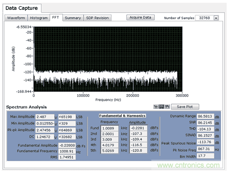227x171 pixels.
Task: Click the Save Plot button
Action: click(185, 107)
